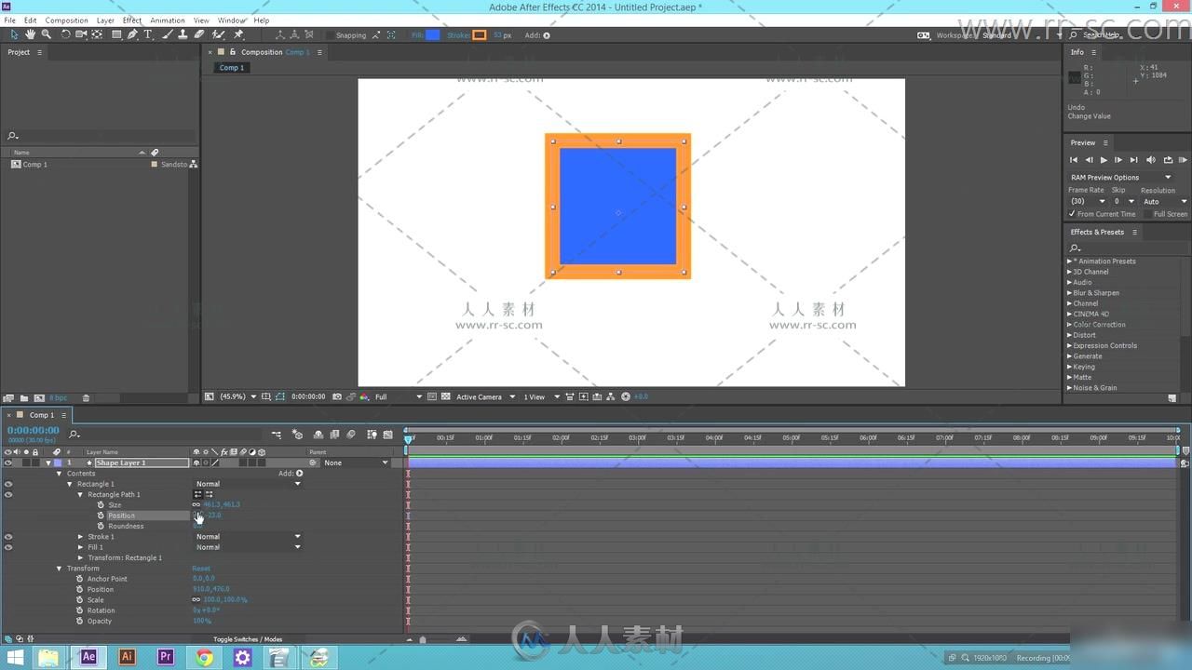Open the Active Camera dropdown
This screenshot has height=670, width=1192.
(485, 396)
